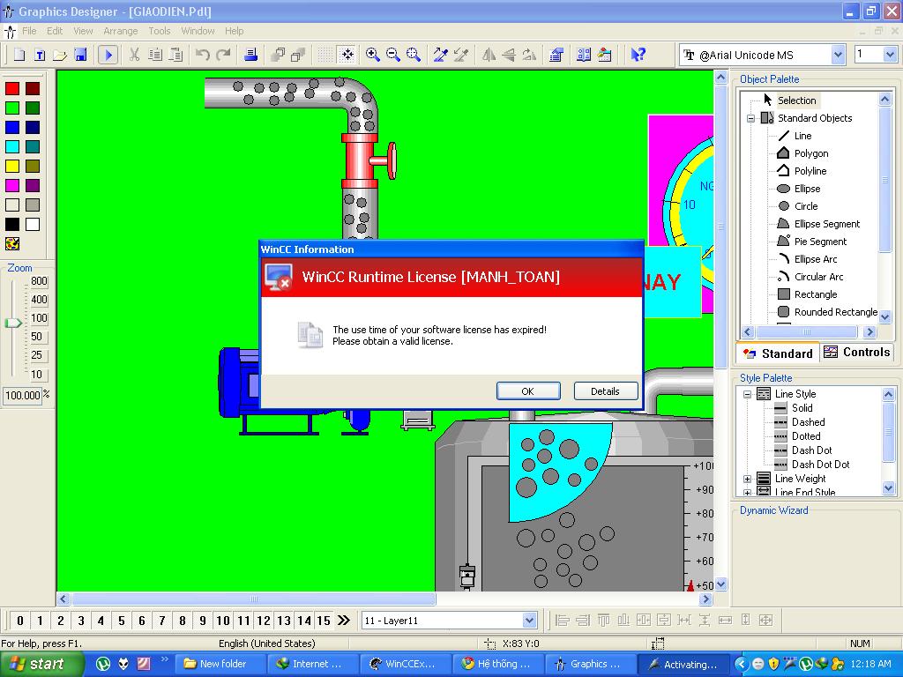Open the custom color palette icon
The width and height of the screenshot is (903, 677).
12,243
